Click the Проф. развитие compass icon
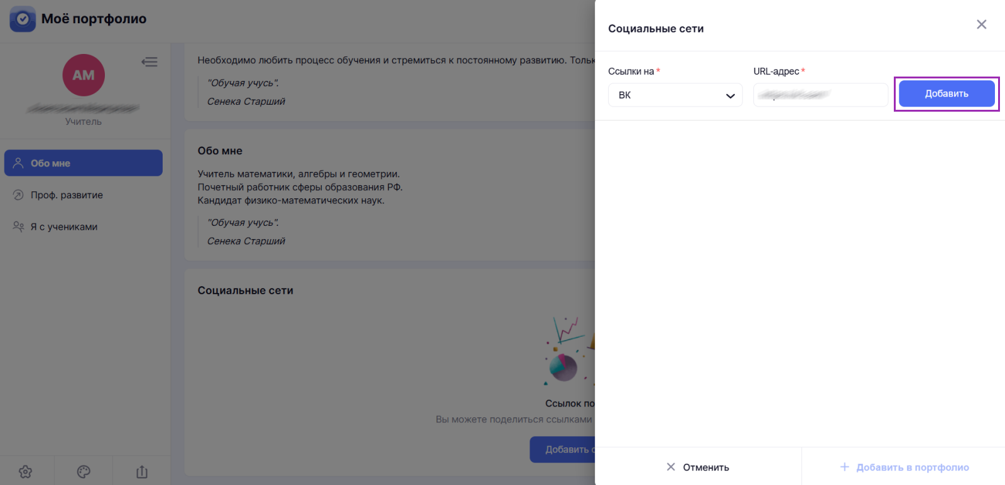Image resolution: width=1005 pixels, height=485 pixels. click(x=18, y=195)
